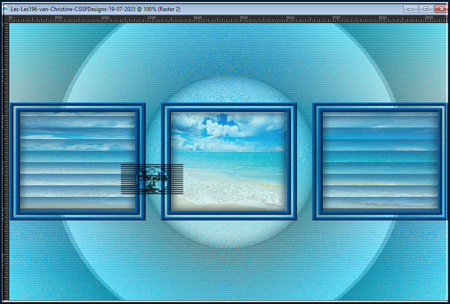The width and height of the screenshot is (450, 304).
Task: Click the left striped ocean frame
Action: pos(78,161)
